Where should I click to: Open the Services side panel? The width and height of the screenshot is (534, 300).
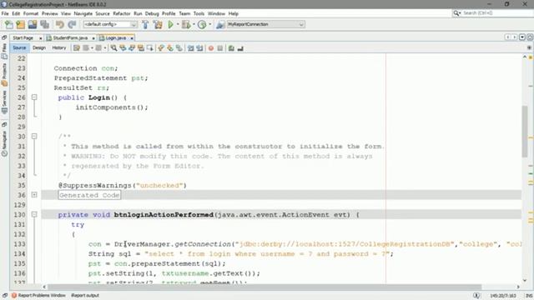click(x=4, y=102)
